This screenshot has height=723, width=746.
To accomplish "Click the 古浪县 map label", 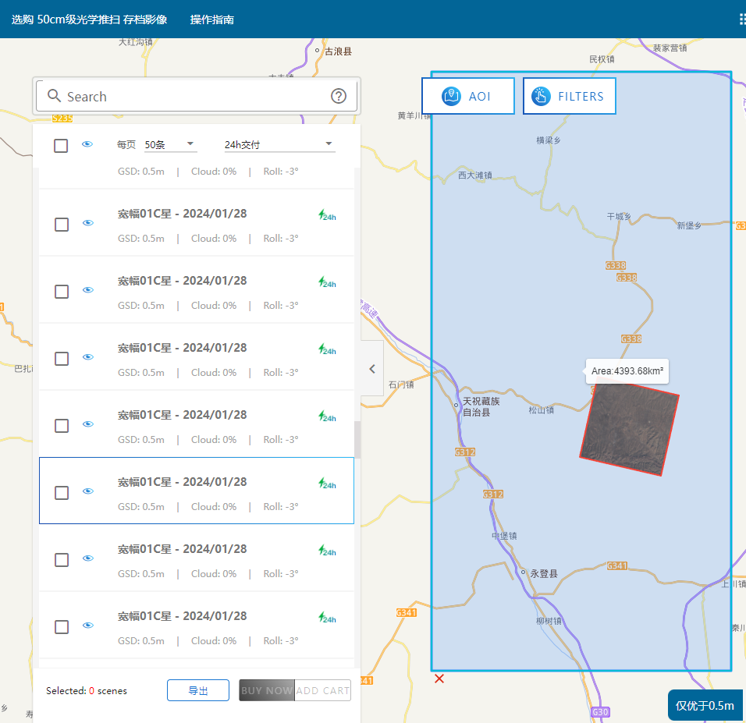I will click(x=338, y=51).
